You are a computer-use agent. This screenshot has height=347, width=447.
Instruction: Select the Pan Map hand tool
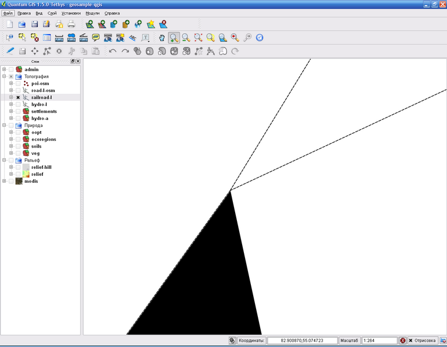161,38
